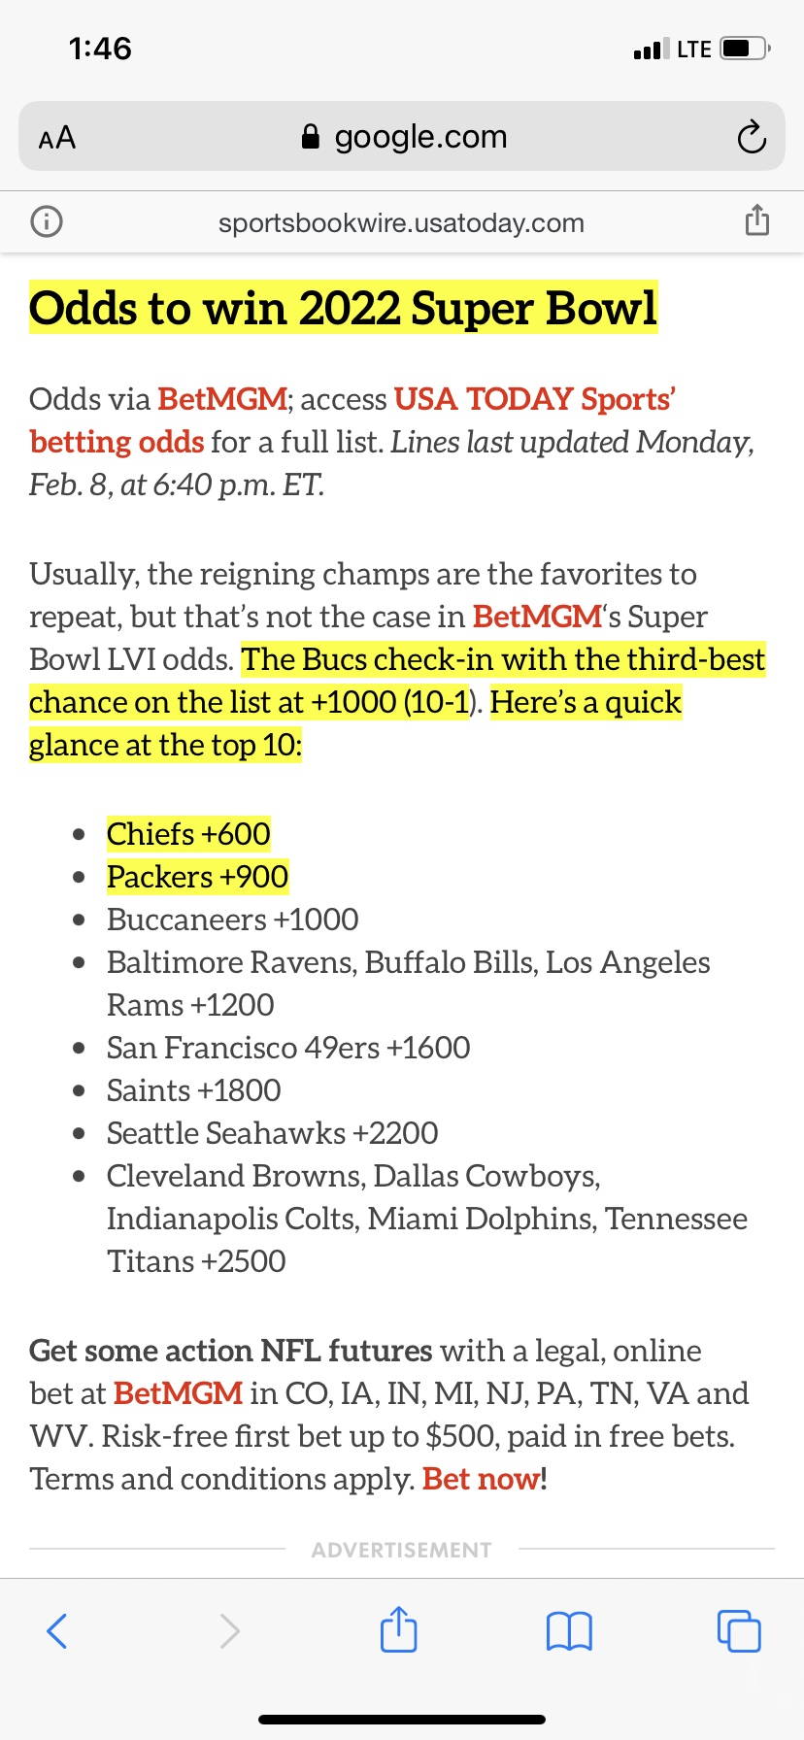Viewport: 804px width, 1740px height.
Task: Tap the sportsbookwire.usatoday.com source label
Action: (401, 222)
